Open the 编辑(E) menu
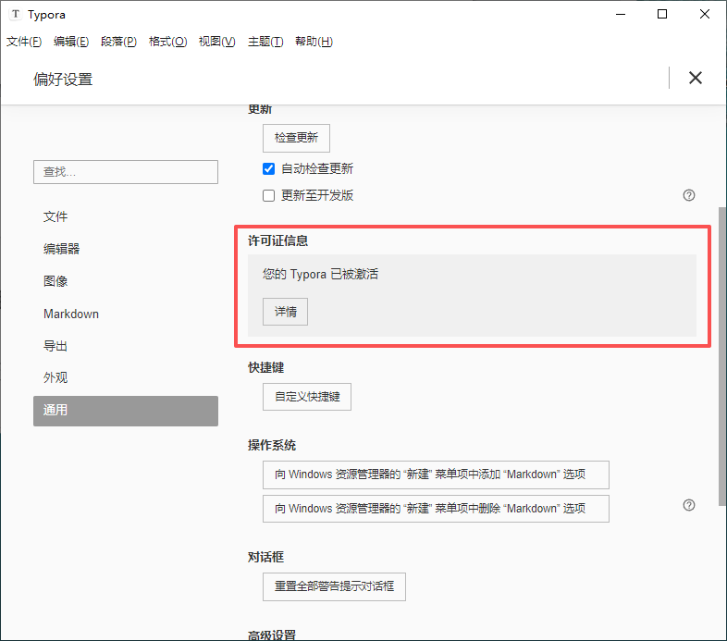727x641 pixels. point(71,42)
